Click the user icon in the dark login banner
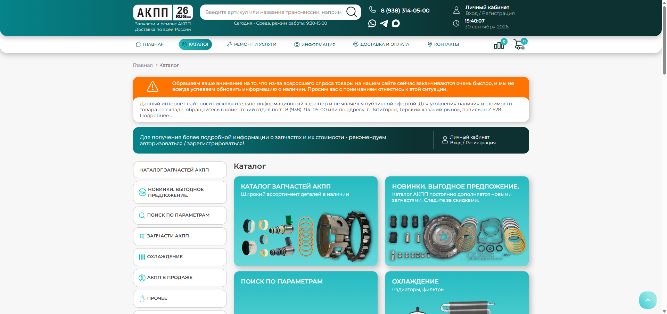 pyautogui.click(x=445, y=140)
